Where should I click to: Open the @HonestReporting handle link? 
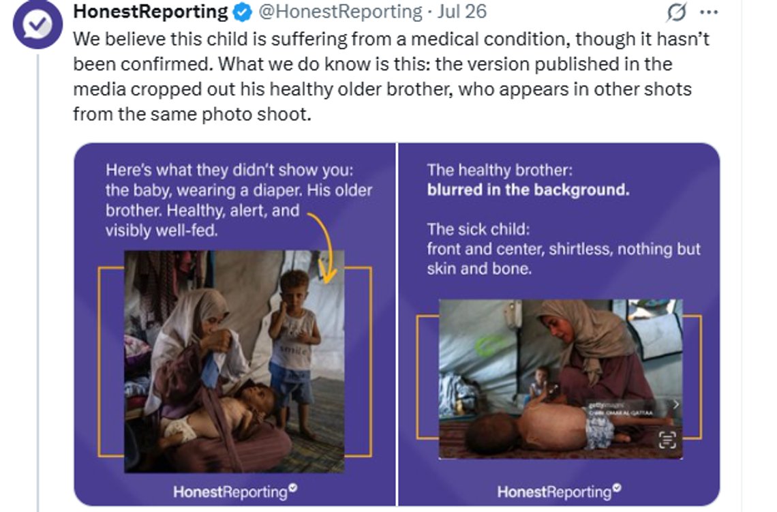coord(340,12)
